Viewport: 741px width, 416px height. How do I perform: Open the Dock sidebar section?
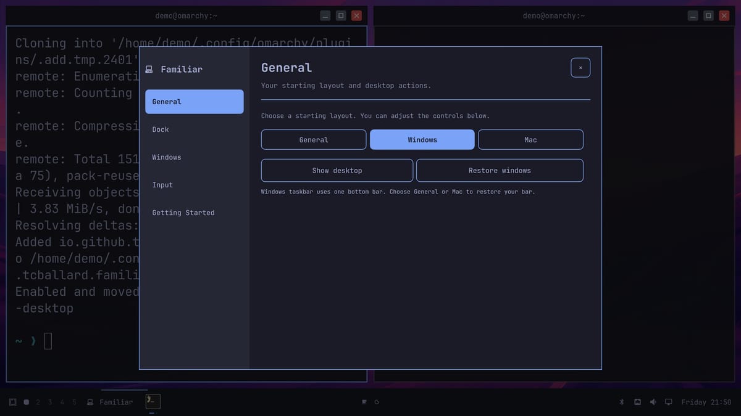tap(195, 129)
